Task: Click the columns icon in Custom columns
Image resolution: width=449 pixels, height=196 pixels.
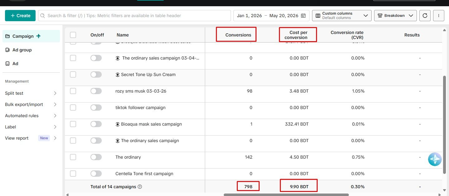Action: click(318, 16)
